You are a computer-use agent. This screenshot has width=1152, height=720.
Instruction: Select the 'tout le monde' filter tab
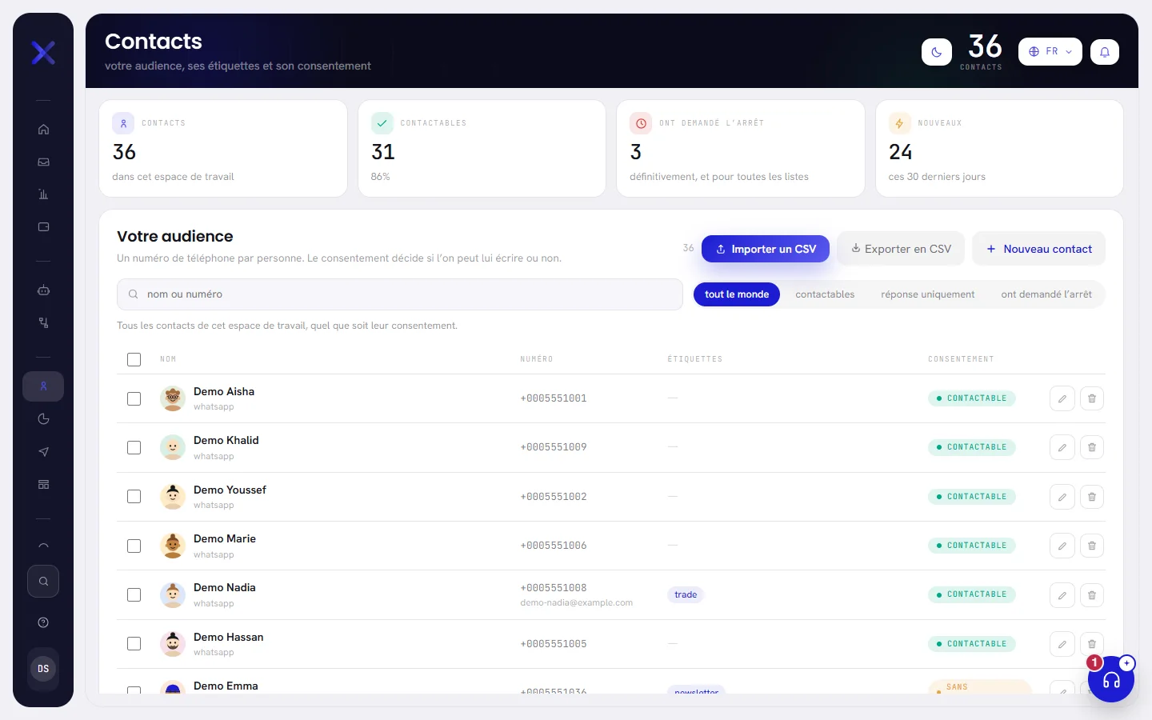(737, 294)
